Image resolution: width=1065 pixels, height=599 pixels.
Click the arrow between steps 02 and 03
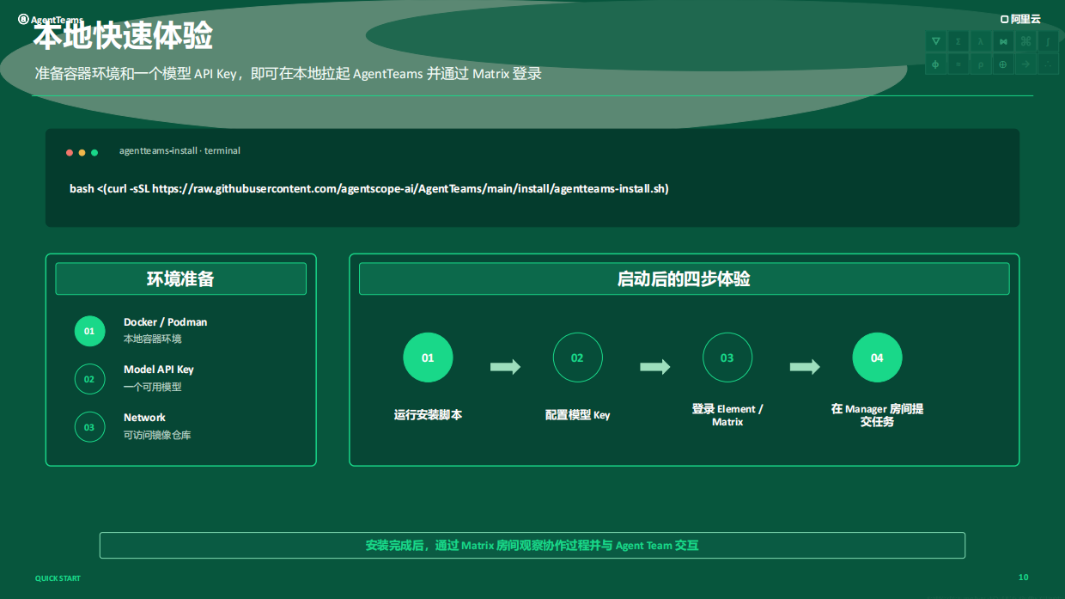(655, 367)
